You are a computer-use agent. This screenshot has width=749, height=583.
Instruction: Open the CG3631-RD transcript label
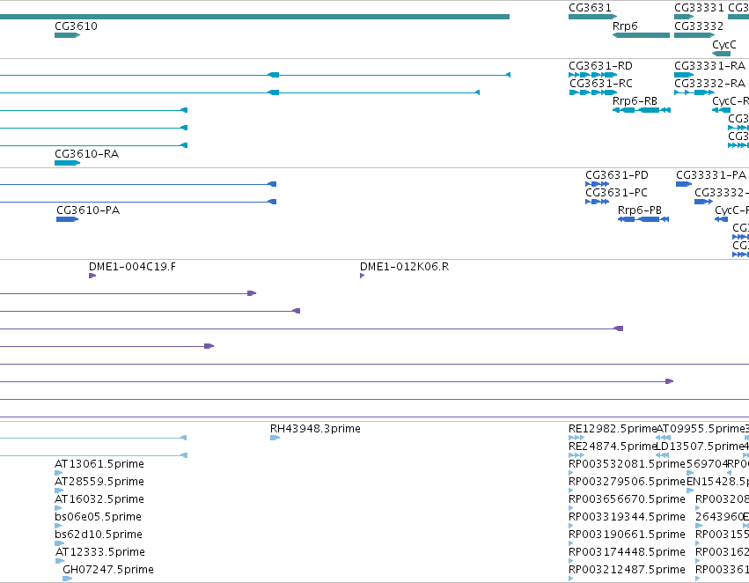click(x=600, y=66)
